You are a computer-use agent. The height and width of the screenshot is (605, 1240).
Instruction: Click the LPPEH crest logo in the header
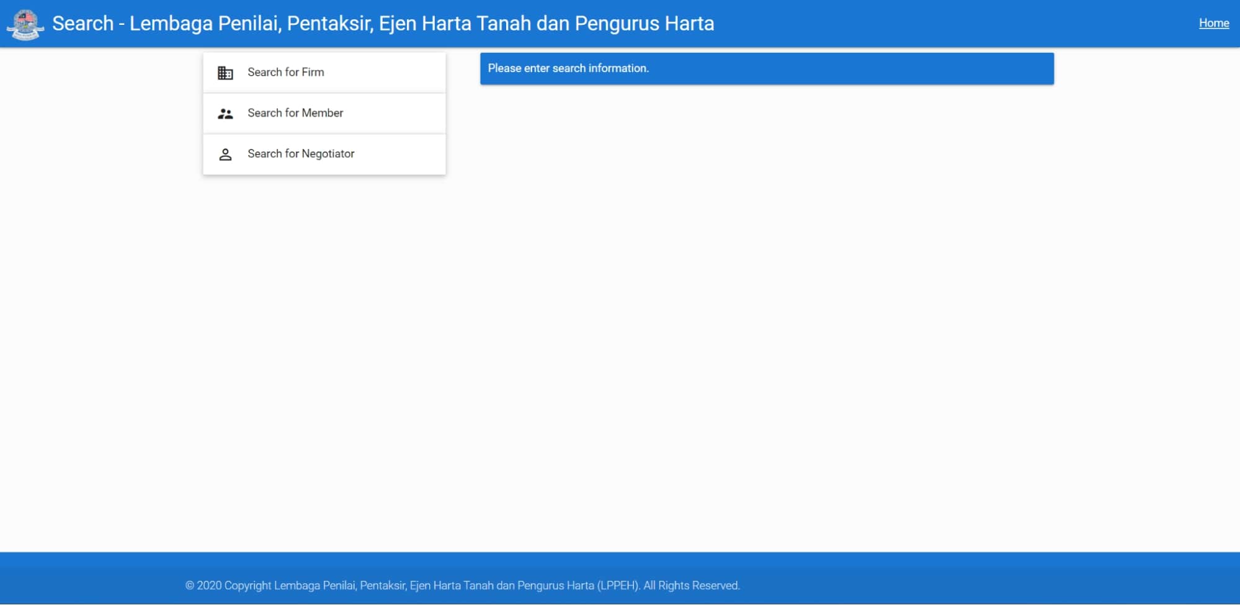[25, 24]
